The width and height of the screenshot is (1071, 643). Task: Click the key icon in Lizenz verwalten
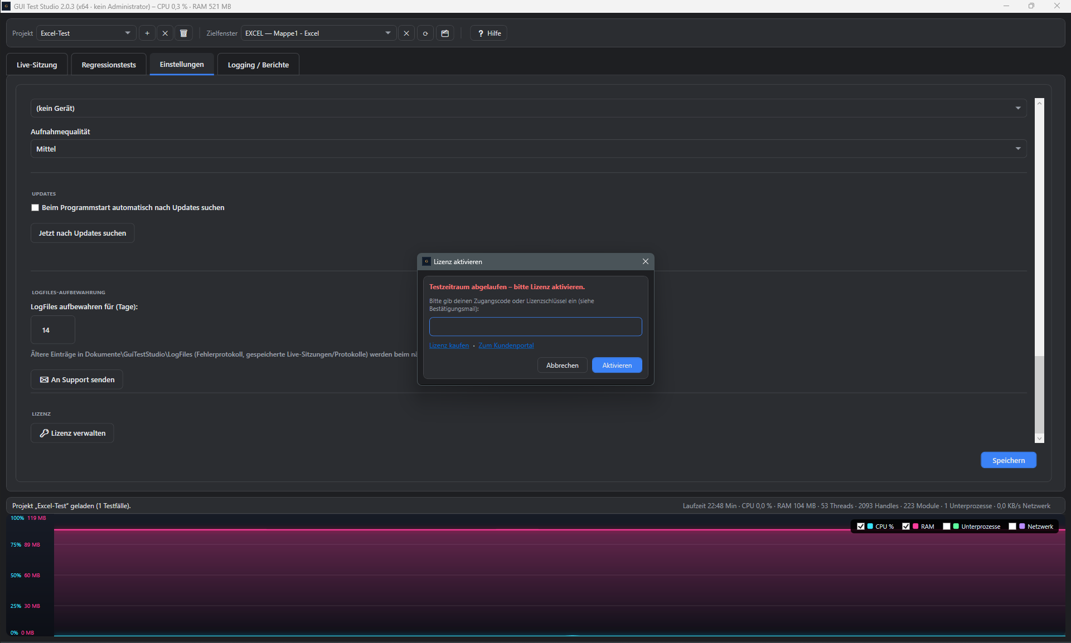click(44, 433)
